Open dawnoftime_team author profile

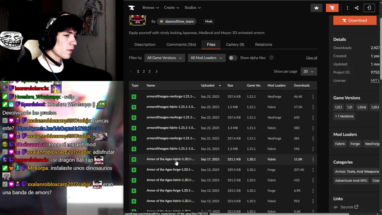point(177,21)
